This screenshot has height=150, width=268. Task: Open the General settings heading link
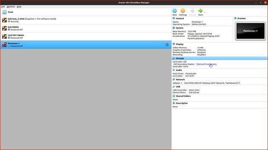pyautogui.click(x=180, y=18)
